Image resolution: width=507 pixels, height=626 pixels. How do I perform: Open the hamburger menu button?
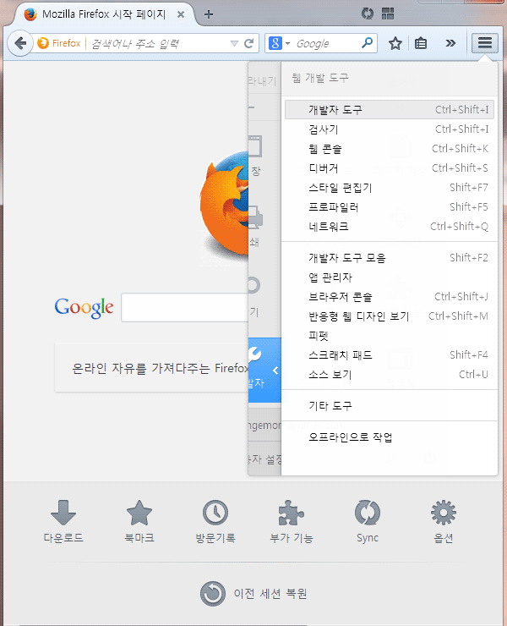click(485, 42)
